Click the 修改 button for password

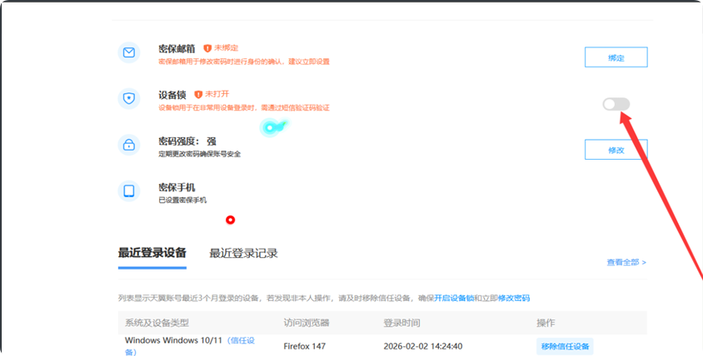coord(616,150)
